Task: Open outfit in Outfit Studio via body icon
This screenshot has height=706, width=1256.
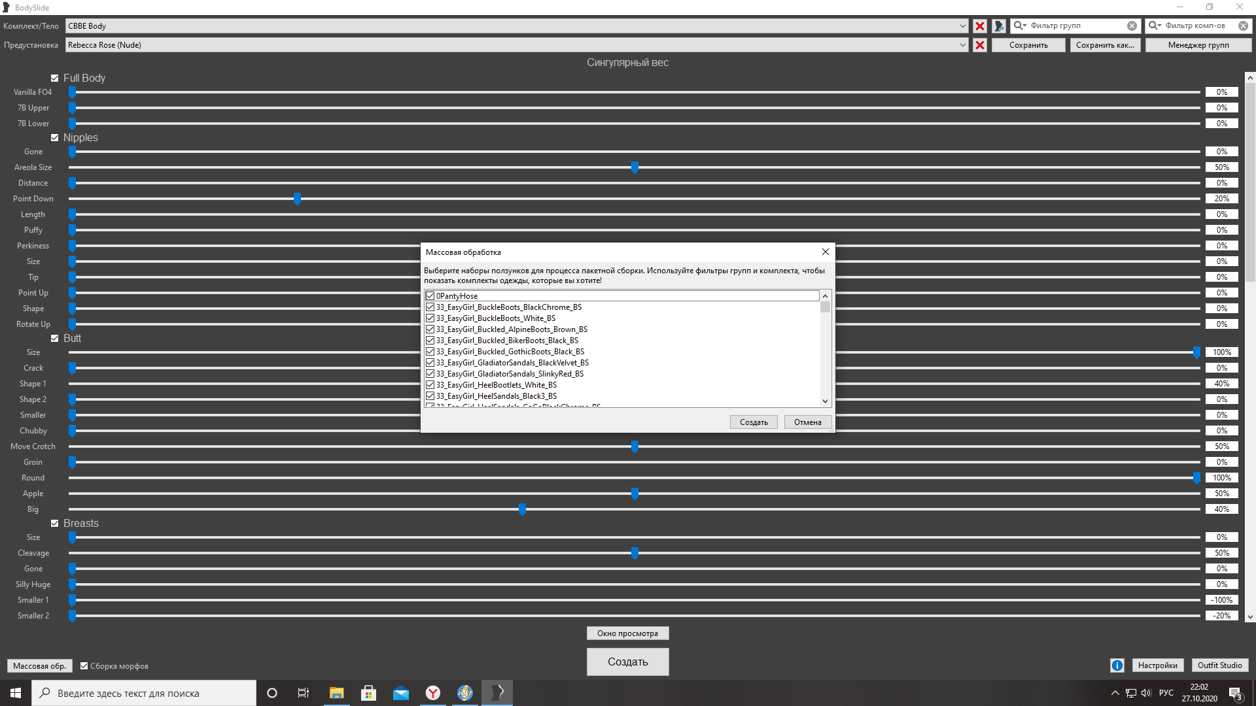Action: (998, 26)
